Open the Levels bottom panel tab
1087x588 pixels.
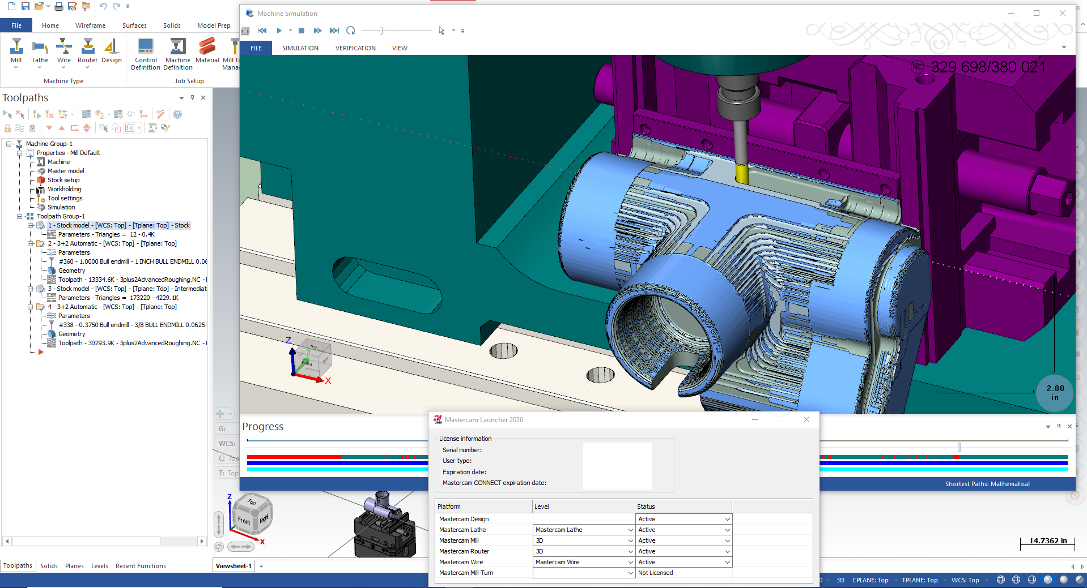click(x=100, y=566)
